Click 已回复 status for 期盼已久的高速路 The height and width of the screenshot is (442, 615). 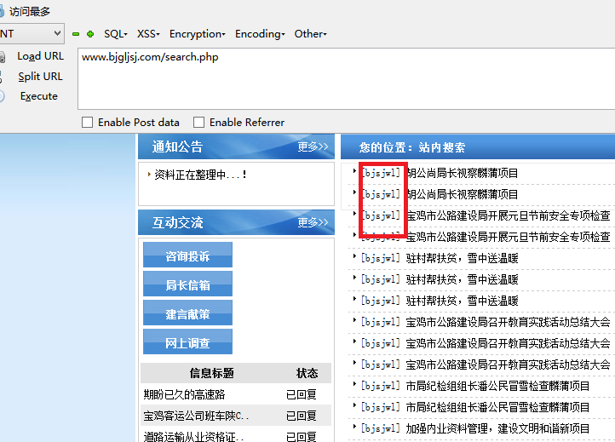point(302,394)
